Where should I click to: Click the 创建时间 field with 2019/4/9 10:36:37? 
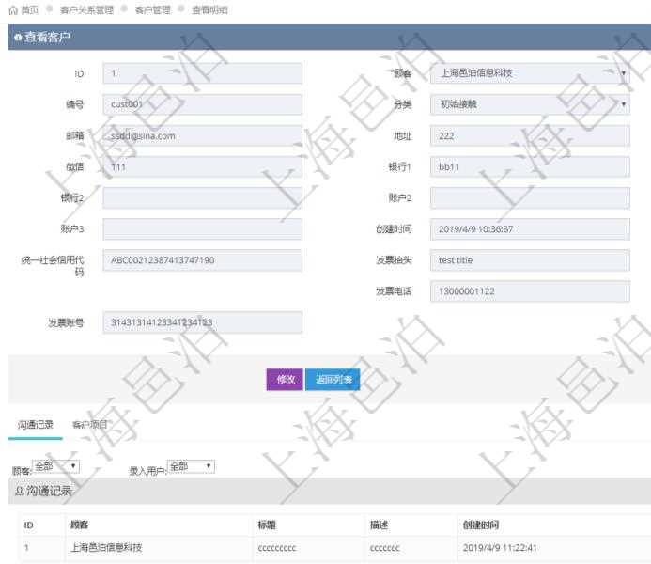coord(530,229)
